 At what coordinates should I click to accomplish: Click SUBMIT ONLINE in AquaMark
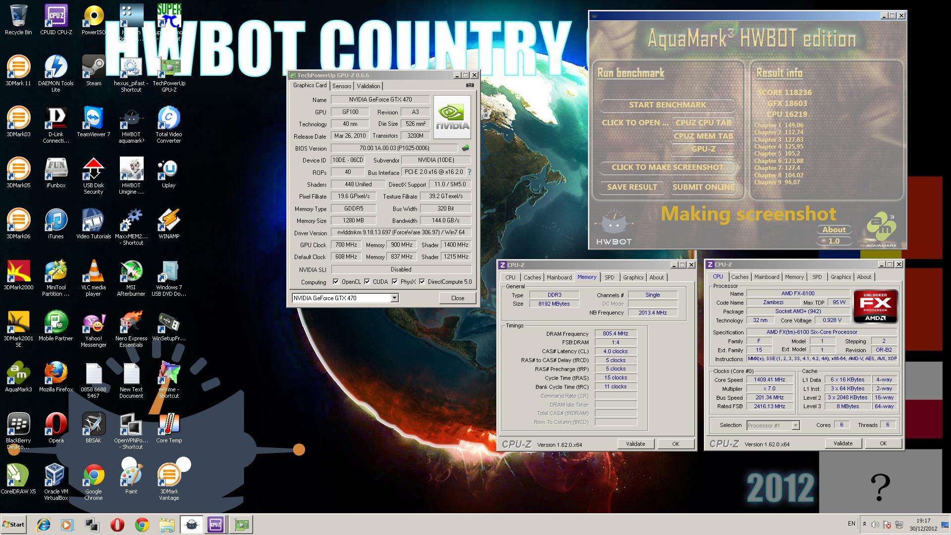703,187
